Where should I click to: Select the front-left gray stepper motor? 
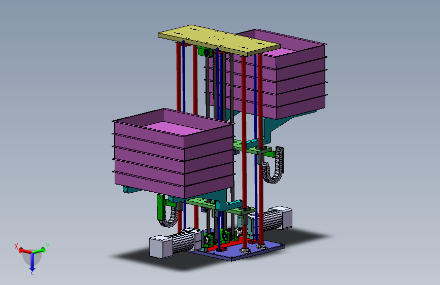click(x=176, y=243)
